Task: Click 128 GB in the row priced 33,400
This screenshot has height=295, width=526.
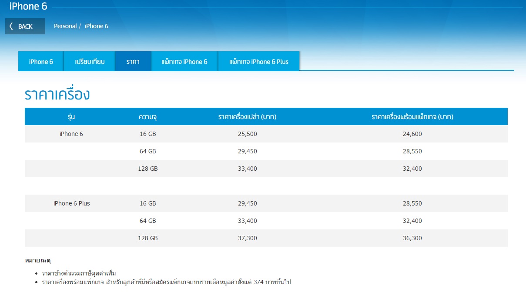Action: point(148,169)
